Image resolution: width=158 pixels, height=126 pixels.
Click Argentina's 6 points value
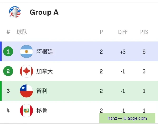pyautogui.click(x=144, y=52)
